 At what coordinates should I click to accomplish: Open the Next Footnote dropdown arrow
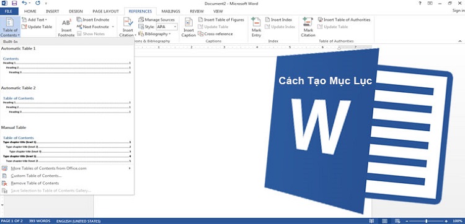tap(113, 27)
